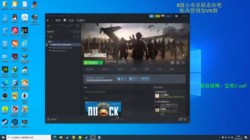The image size is (250, 140).
Task: Open the 库 library tab
Action: [x=65, y=20]
